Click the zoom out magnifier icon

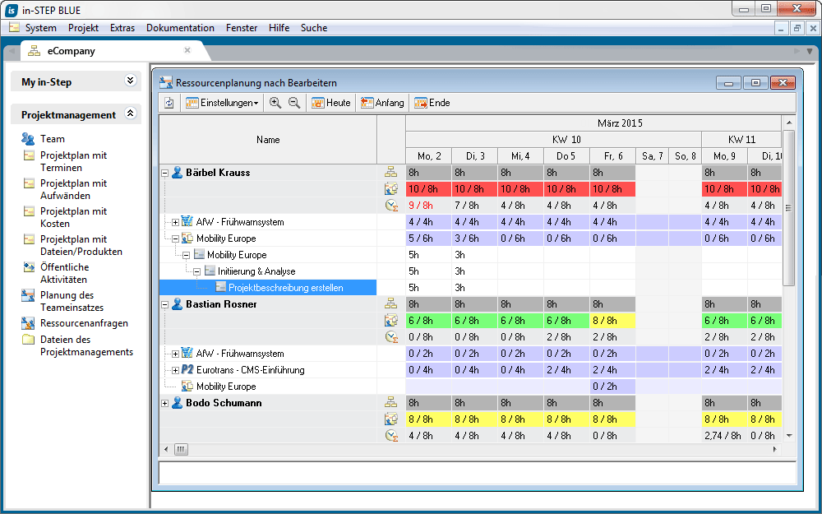pyautogui.click(x=293, y=103)
